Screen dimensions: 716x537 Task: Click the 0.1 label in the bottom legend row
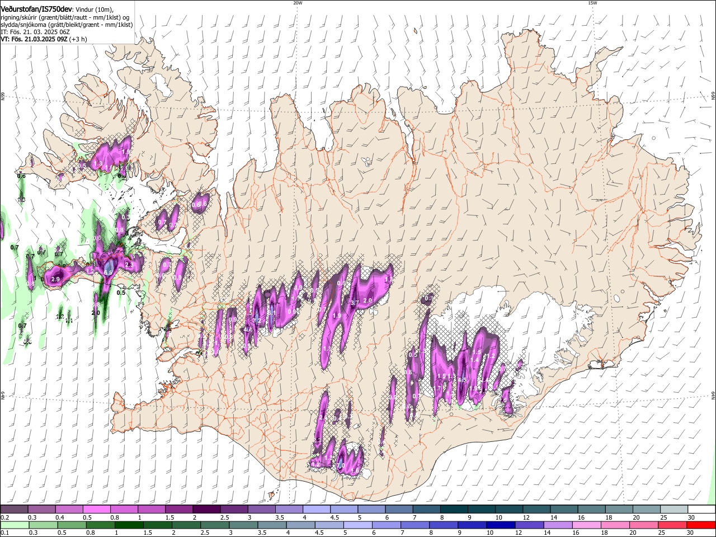(4, 533)
